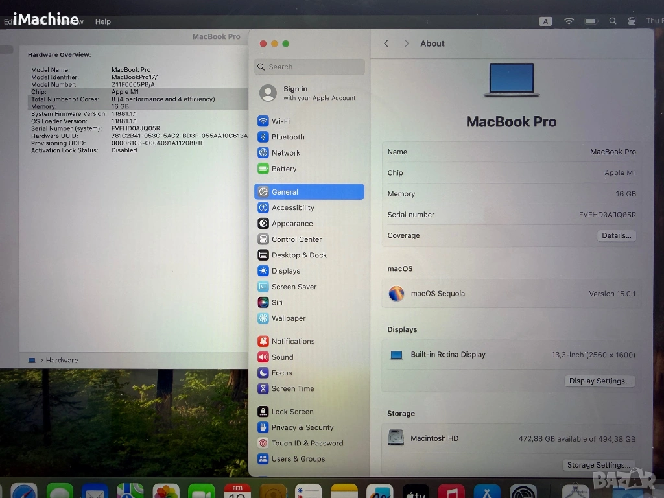Select Bluetooth in the settings sidebar
664x498 pixels.
coord(287,137)
